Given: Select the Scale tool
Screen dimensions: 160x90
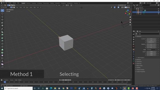Looking at the screenshot, I should point(2,23).
